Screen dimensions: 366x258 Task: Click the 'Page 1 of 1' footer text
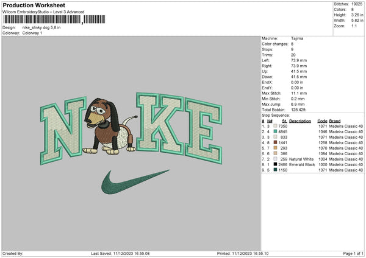click(x=353, y=254)
